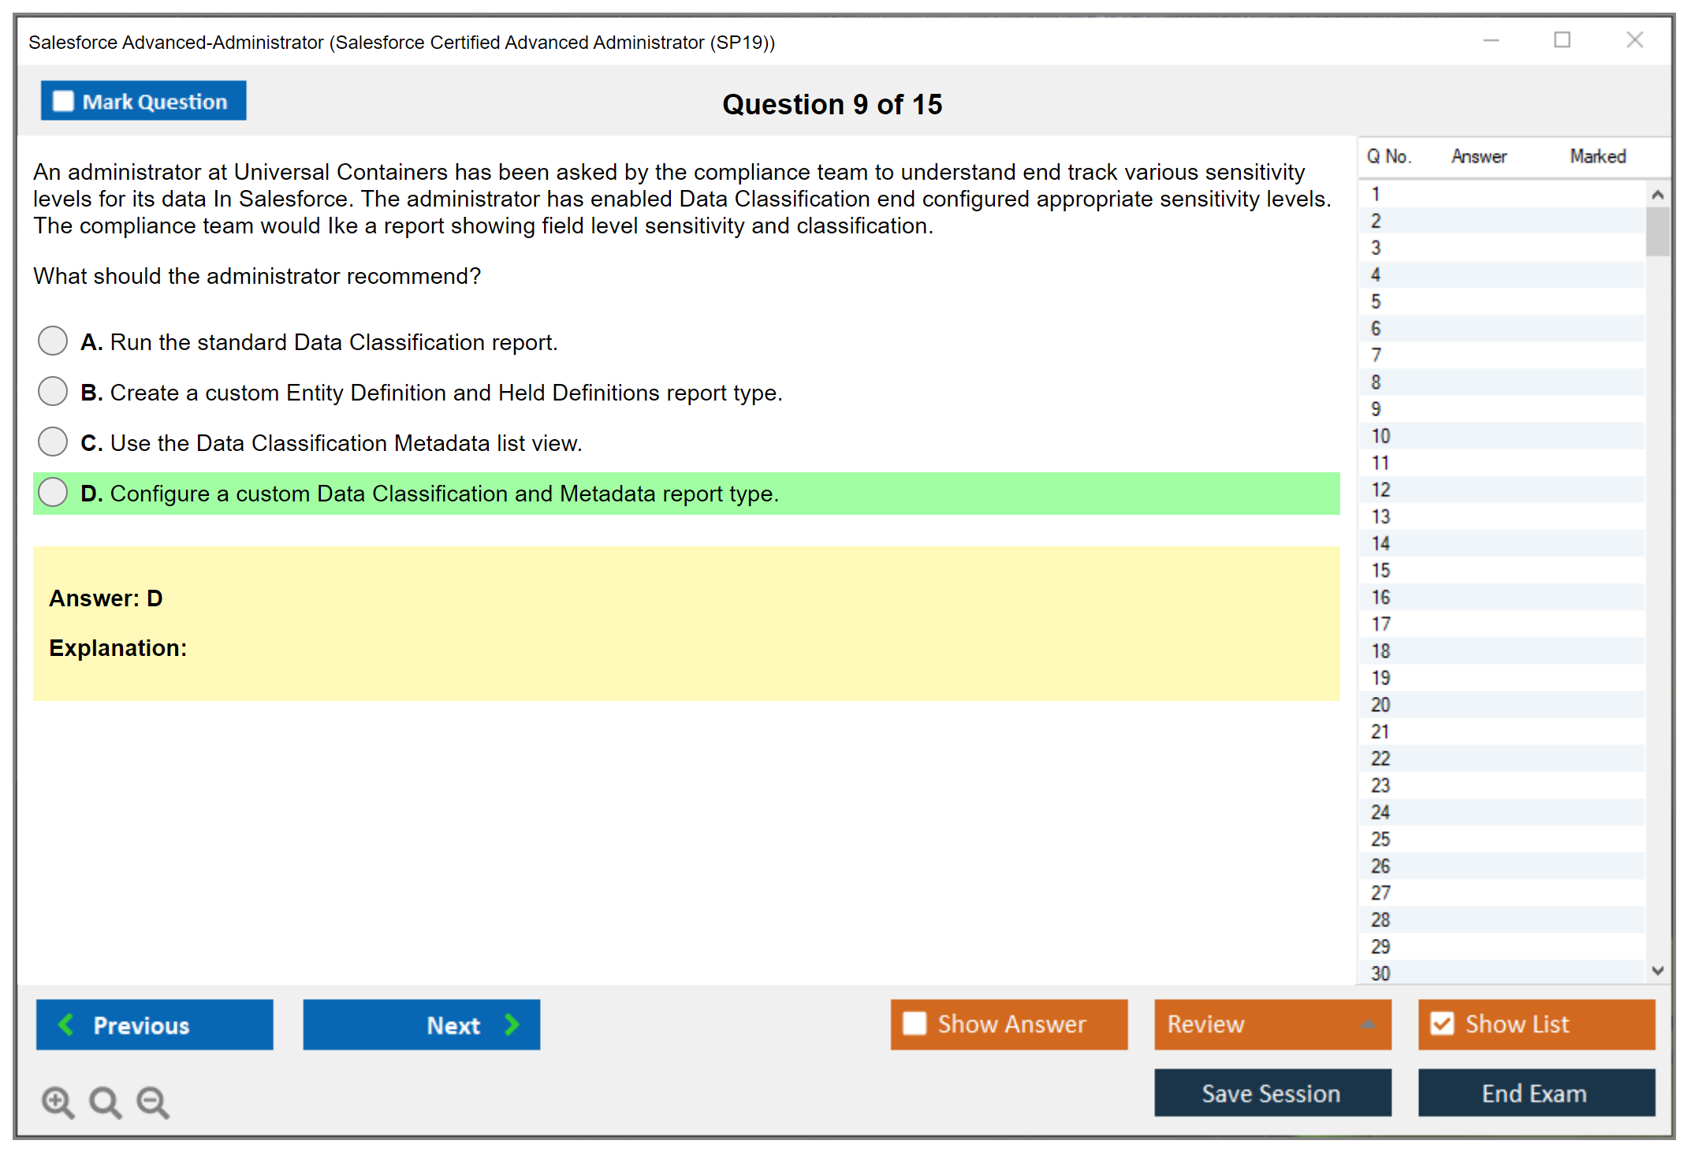Click the Marked column header
This screenshot has height=1159, width=1695.
[x=1597, y=156]
